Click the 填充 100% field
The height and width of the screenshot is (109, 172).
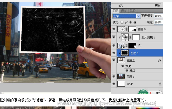click(x=158, y=22)
